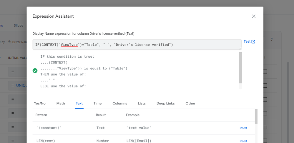Screen dimensions: 294x143
Task: Open the Time tab
Action: [97, 103]
